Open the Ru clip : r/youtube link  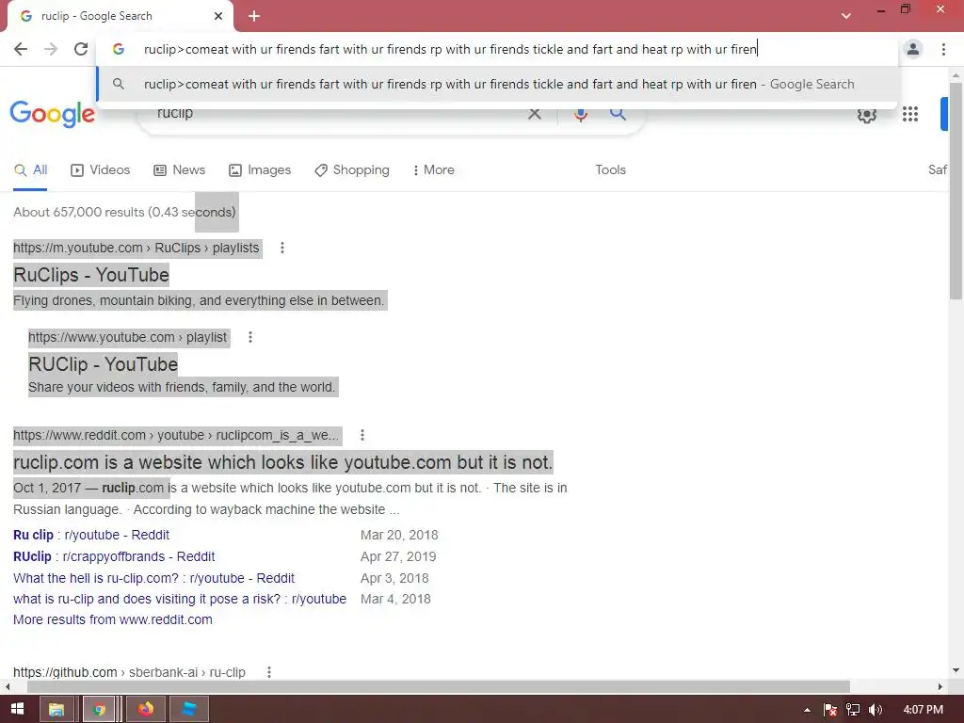(x=91, y=535)
